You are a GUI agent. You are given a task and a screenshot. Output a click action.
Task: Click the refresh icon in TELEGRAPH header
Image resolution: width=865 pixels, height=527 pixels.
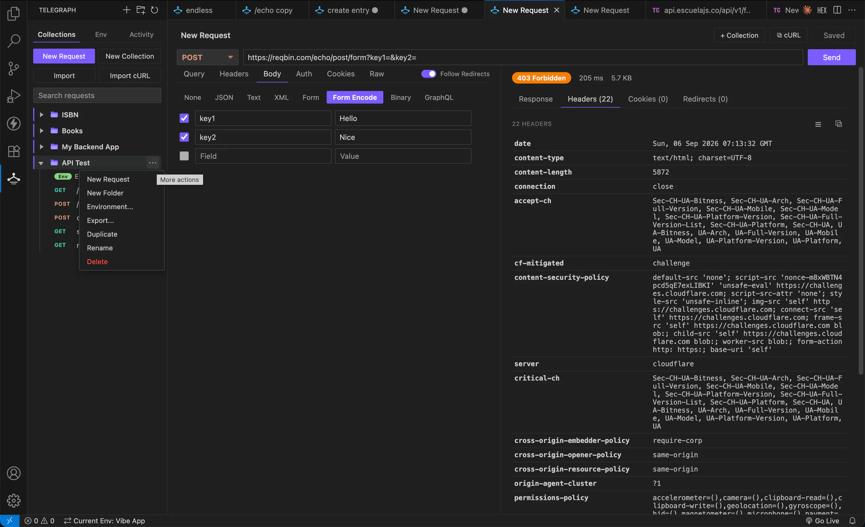coord(154,10)
